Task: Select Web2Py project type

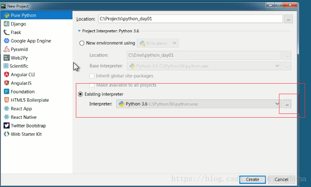Action: click(37, 58)
